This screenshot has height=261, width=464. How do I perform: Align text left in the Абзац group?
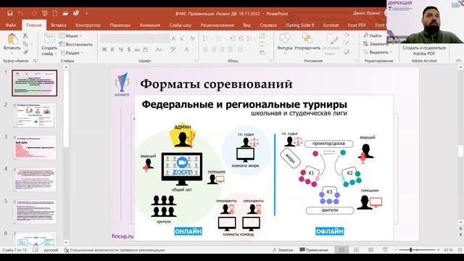tap(206, 49)
